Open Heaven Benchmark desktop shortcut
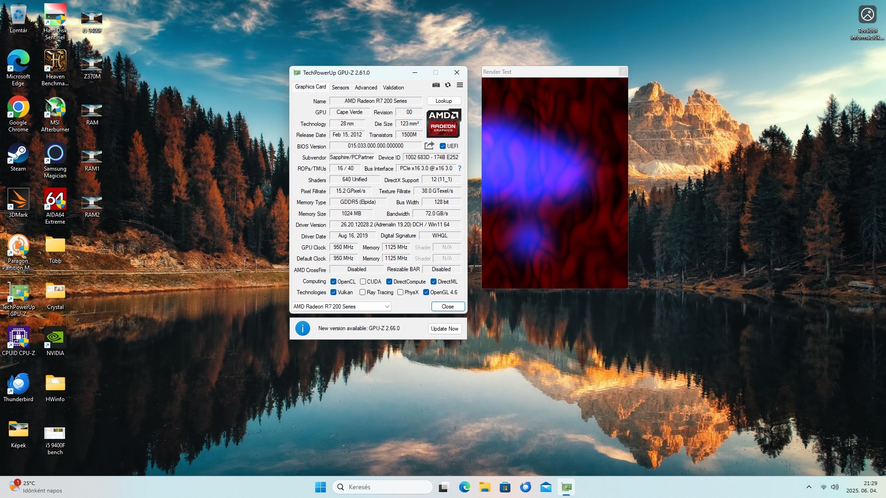Viewport: 886px width, 498px height. (55, 67)
